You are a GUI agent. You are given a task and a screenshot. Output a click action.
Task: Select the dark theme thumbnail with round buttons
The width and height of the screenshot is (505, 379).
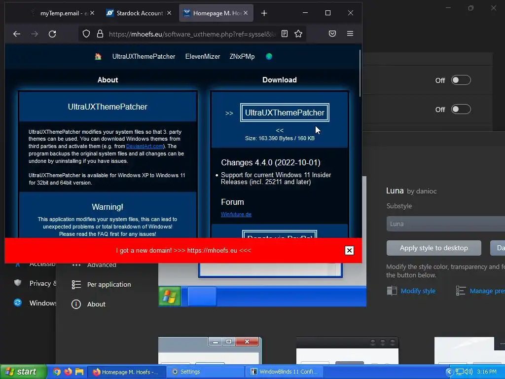tap(347, 351)
